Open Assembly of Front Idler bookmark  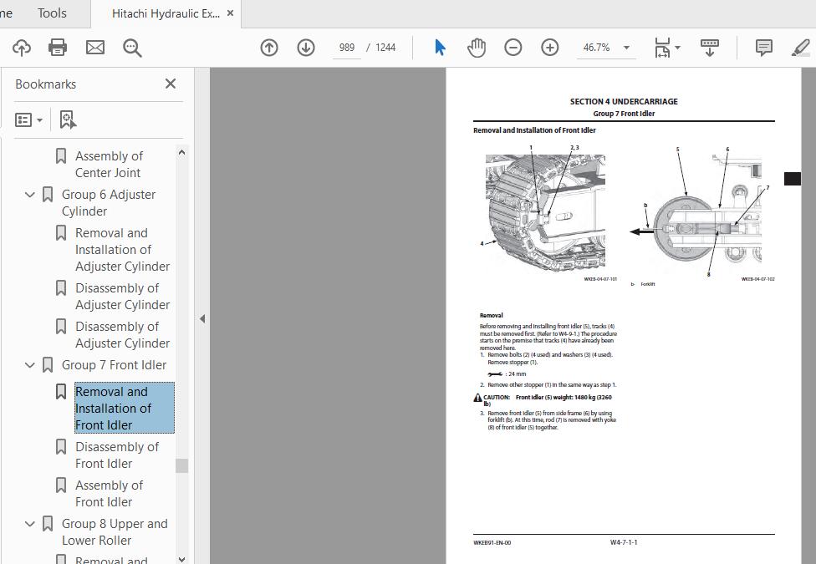109,494
